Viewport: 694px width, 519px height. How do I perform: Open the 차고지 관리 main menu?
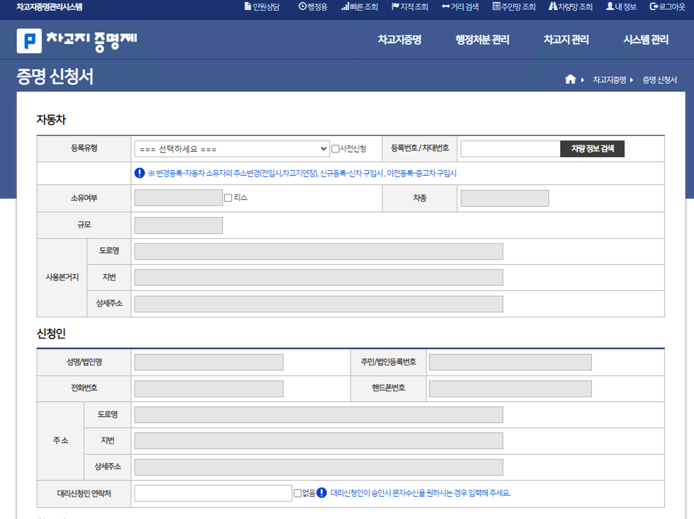[x=566, y=40]
